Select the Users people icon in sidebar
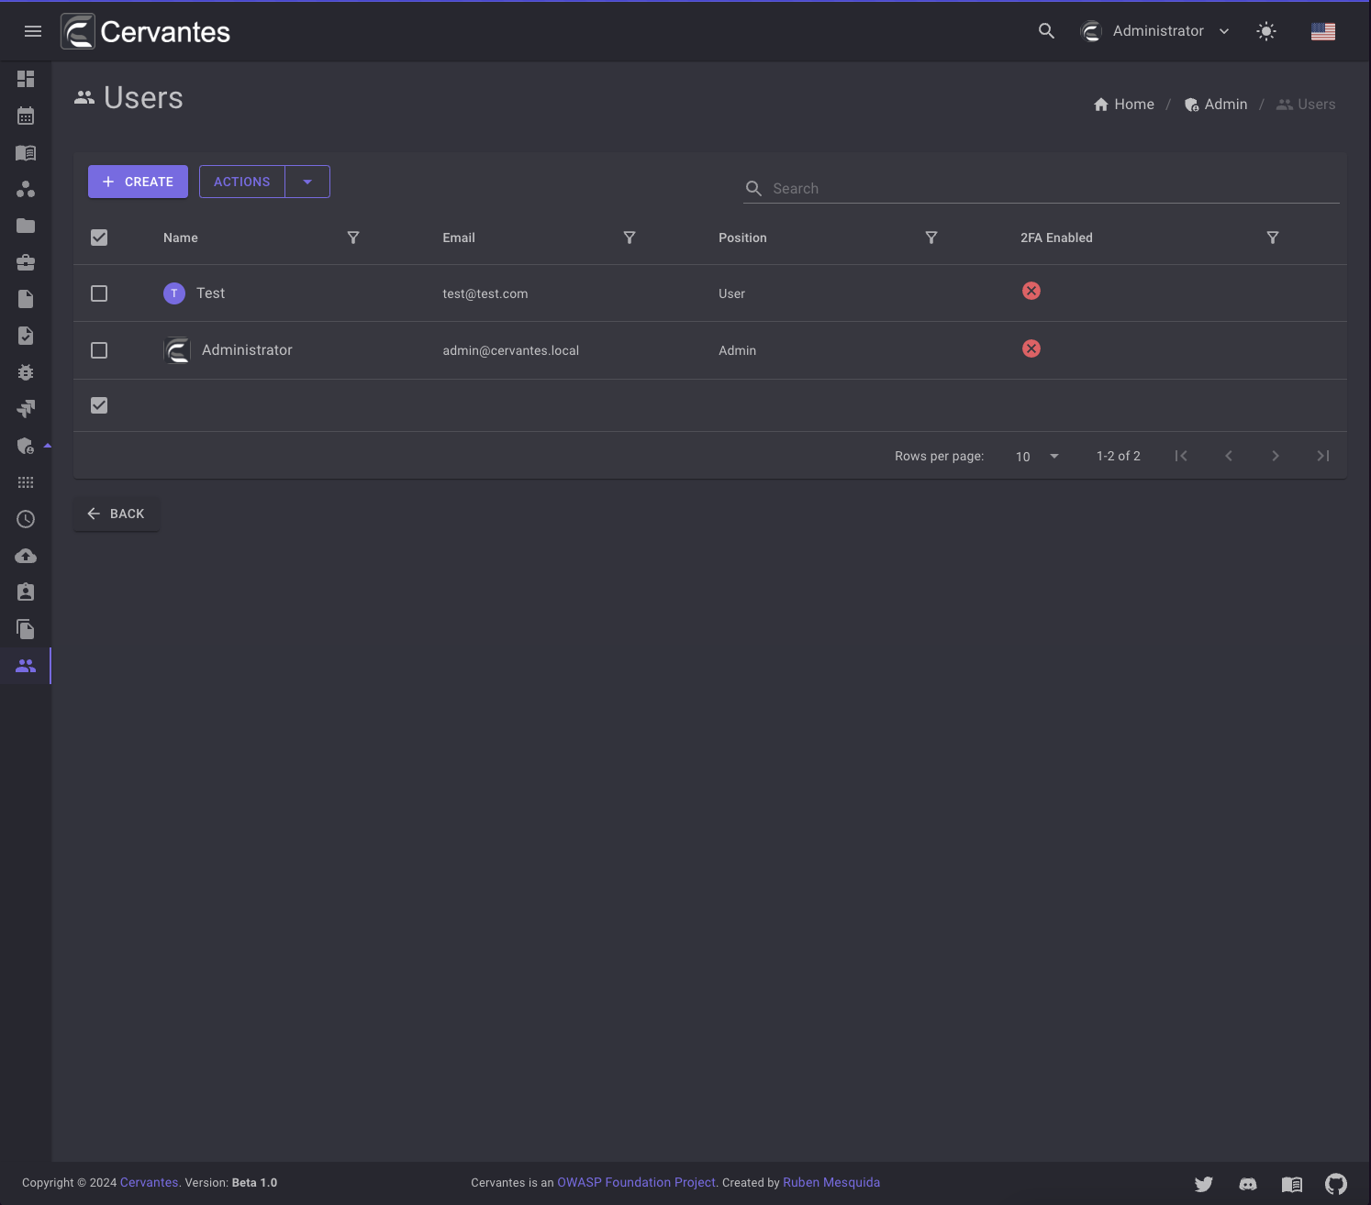The height and width of the screenshot is (1205, 1371). [26, 666]
